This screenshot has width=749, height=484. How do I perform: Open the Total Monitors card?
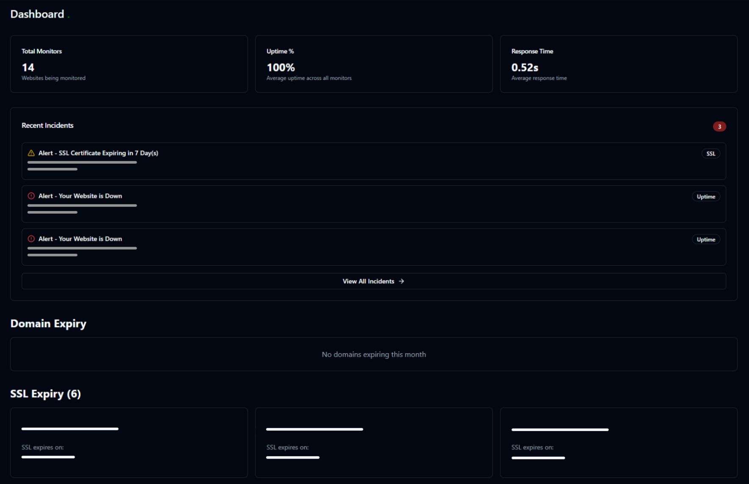point(129,64)
